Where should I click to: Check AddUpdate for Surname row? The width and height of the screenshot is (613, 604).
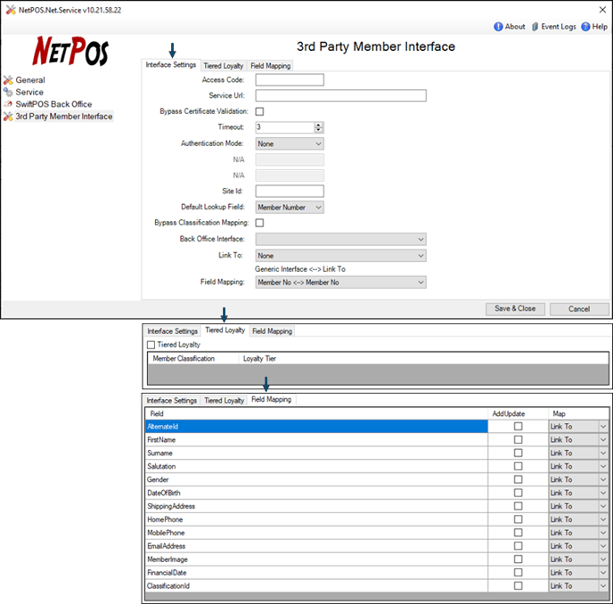click(x=518, y=453)
